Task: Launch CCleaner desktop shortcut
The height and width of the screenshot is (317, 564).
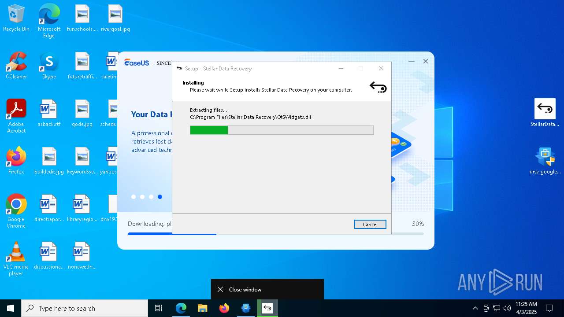Action: (x=16, y=66)
